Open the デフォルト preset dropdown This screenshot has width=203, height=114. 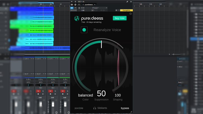pyautogui.click(x=96, y=8)
